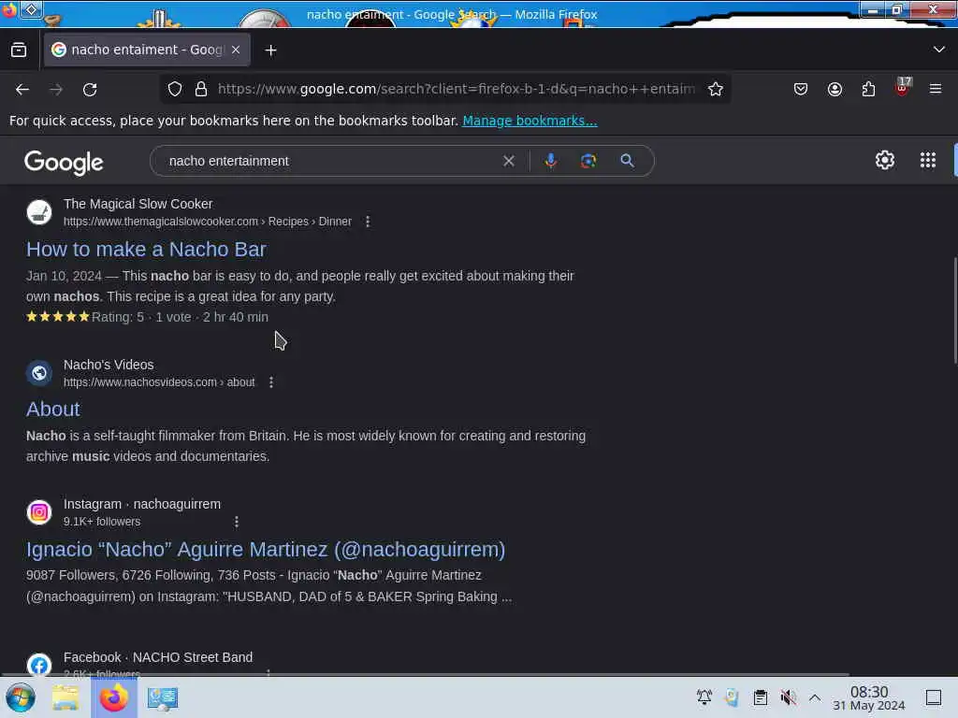Search by image with Lens icon
This screenshot has width=958, height=718.
tap(588, 161)
